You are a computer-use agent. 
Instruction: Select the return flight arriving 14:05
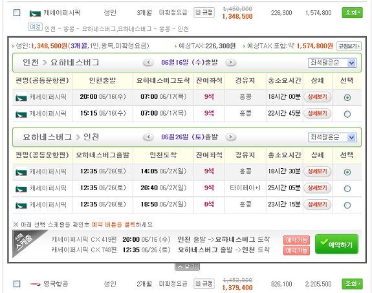(x=347, y=172)
